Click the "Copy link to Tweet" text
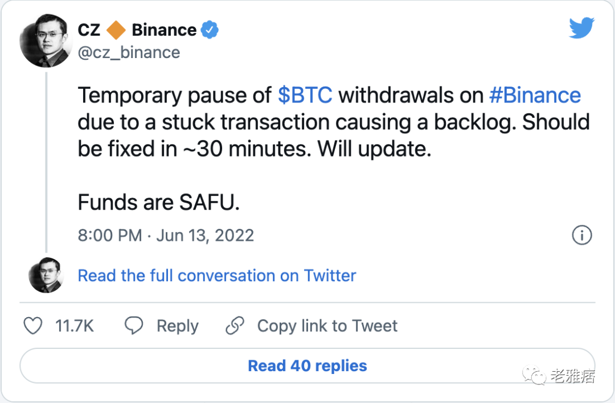This screenshot has height=403, width=615. point(327,326)
